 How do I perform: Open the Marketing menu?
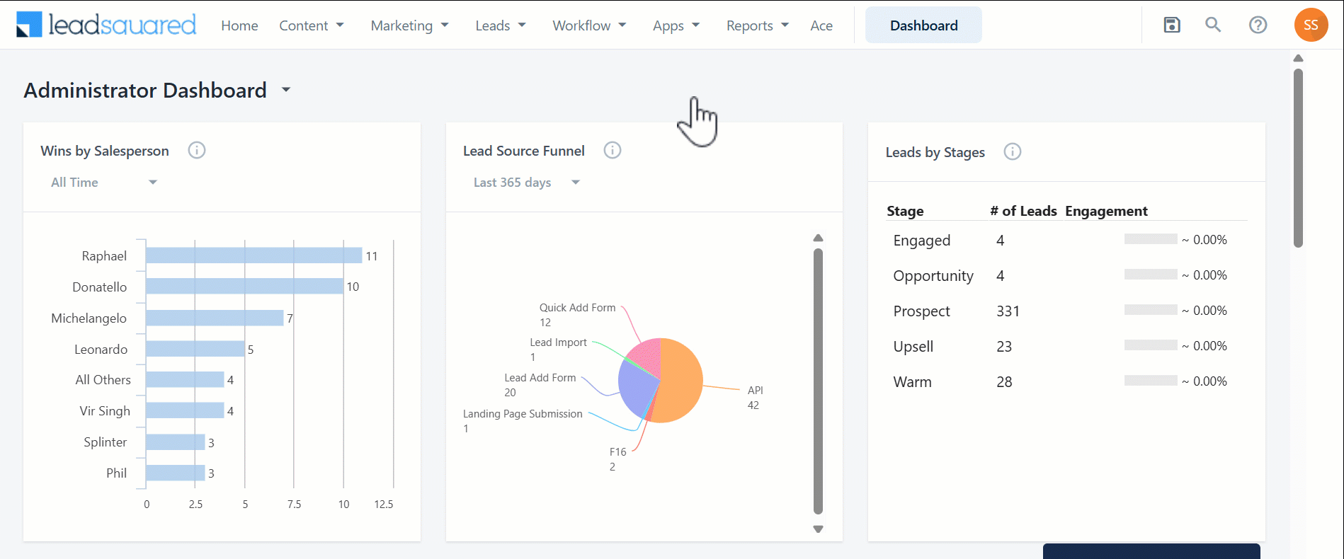409,25
